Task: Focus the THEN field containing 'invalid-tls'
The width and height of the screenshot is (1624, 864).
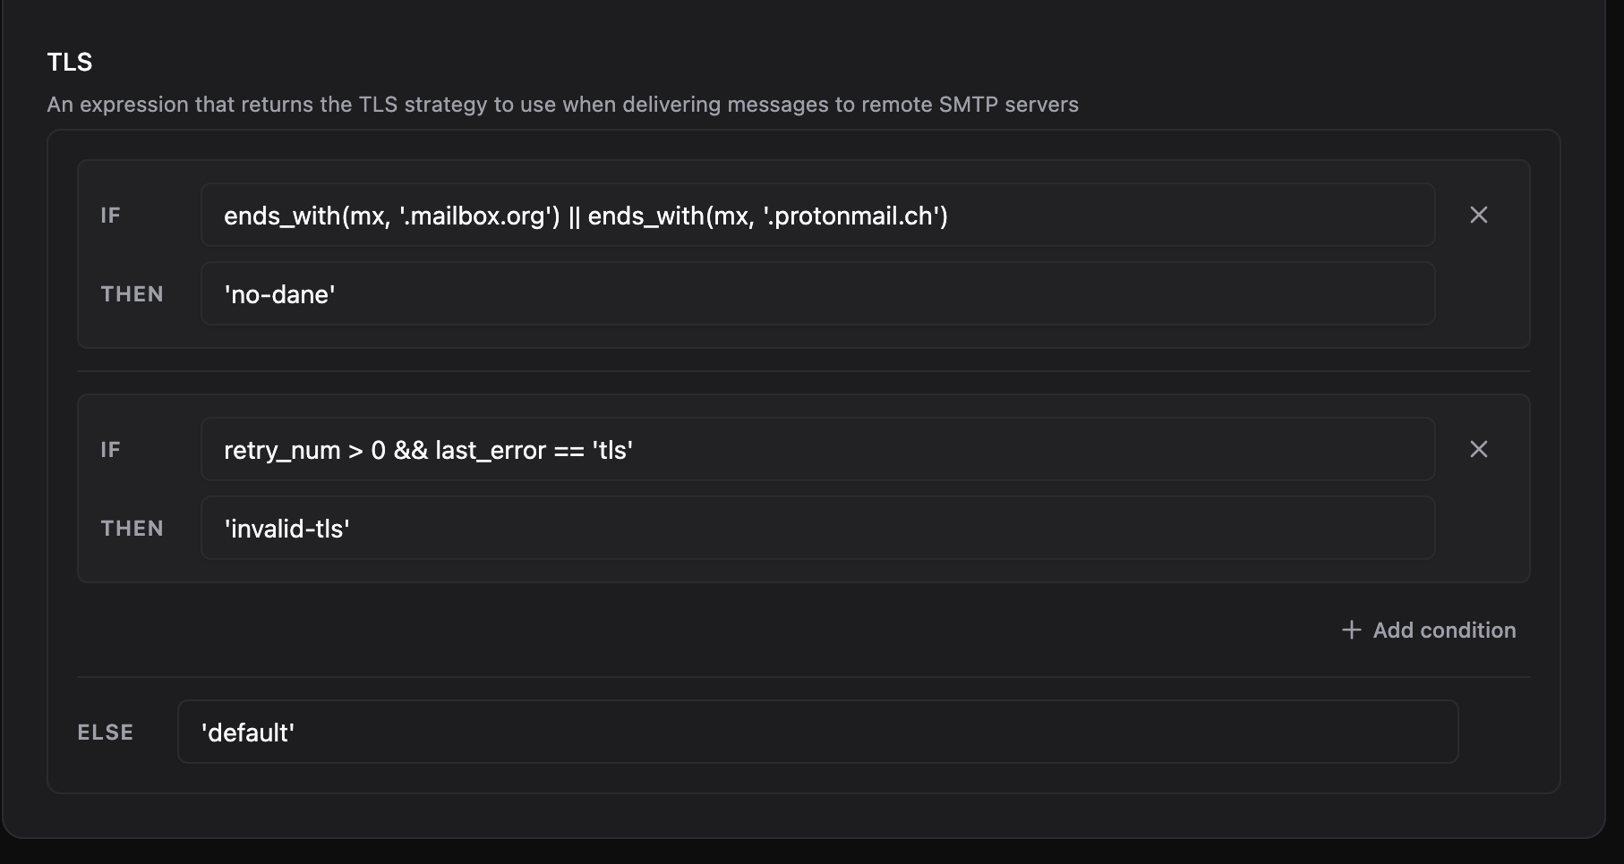Action: pyautogui.click(x=817, y=528)
